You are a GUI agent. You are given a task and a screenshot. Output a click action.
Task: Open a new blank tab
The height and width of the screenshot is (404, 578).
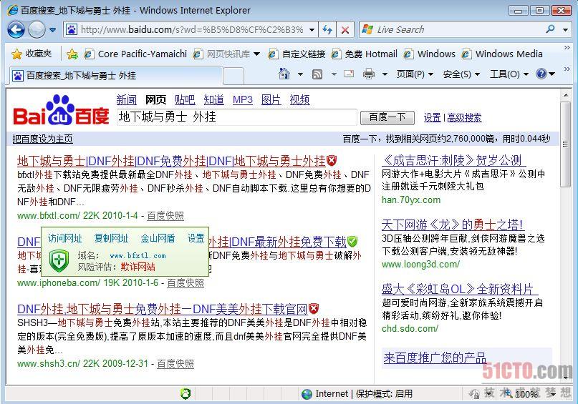click(233, 77)
